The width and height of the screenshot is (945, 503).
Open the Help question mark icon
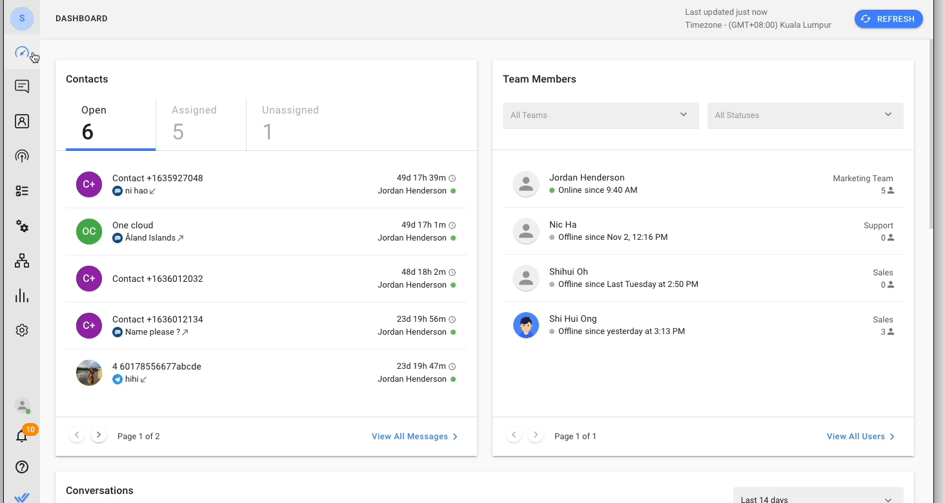22,467
